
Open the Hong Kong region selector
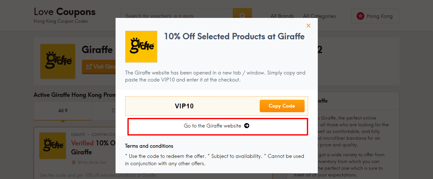click(x=376, y=16)
